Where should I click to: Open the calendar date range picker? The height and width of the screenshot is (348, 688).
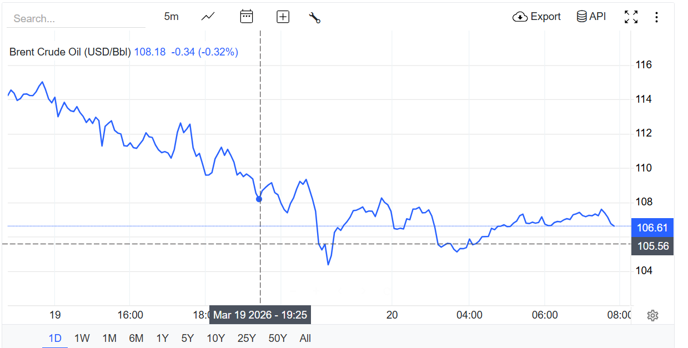point(246,17)
